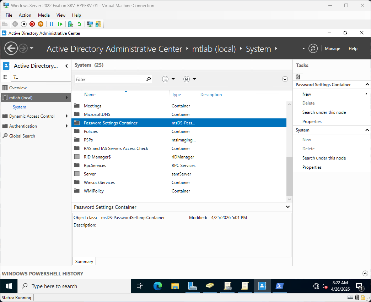Pause the virtual machine
The image size is (371, 302).
(x=51, y=24)
